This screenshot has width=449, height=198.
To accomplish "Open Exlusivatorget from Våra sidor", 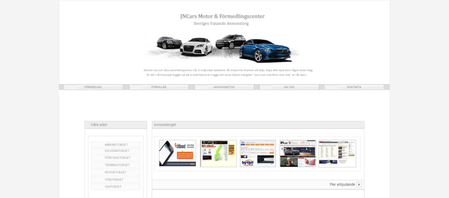I will click(x=116, y=151).
